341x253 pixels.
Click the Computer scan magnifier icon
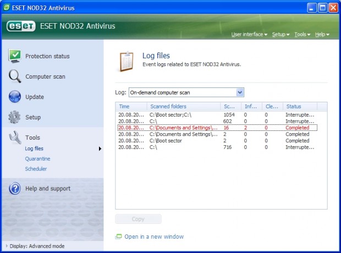pos(15,76)
